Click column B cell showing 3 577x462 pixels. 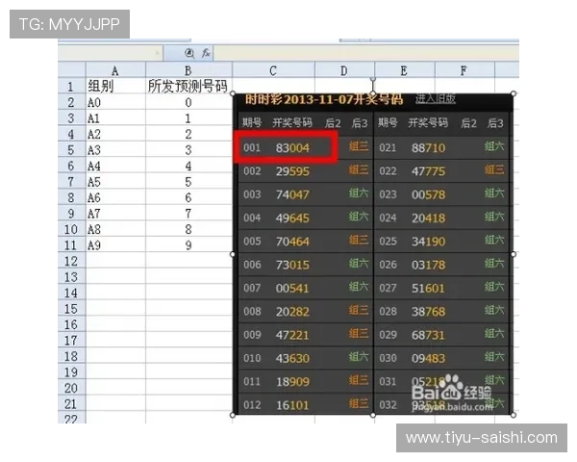pyautogui.click(x=188, y=150)
